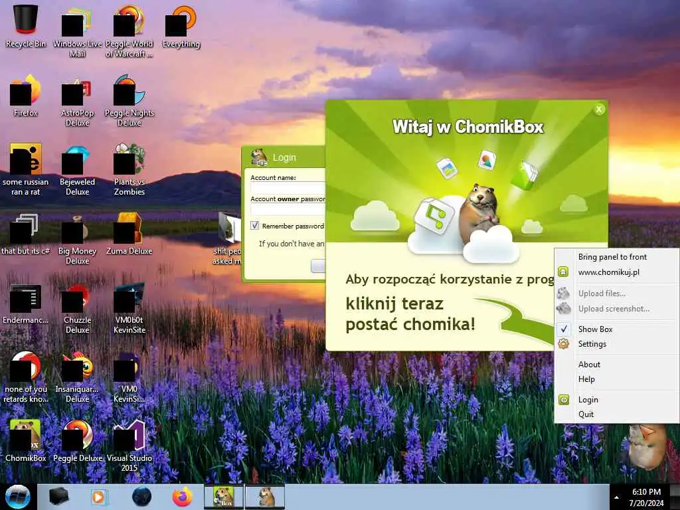Click the greyed Upload screenshot... entry
Viewport: 680px width, 510px height.
(x=617, y=309)
